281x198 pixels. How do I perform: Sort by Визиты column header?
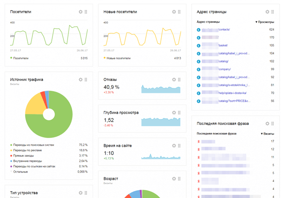click(x=267, y=134)
